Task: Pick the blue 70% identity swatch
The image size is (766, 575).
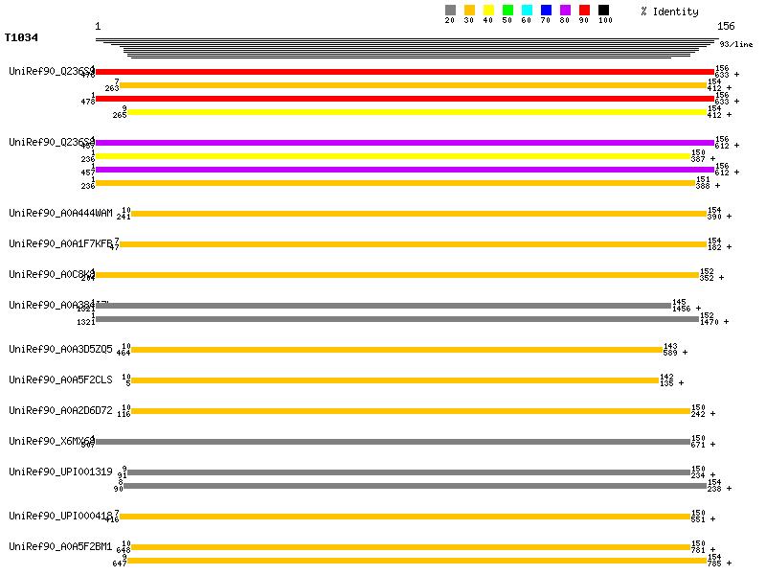Action: point(546,11)
